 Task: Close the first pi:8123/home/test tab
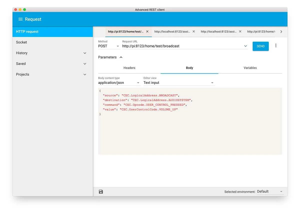point(147,31)
